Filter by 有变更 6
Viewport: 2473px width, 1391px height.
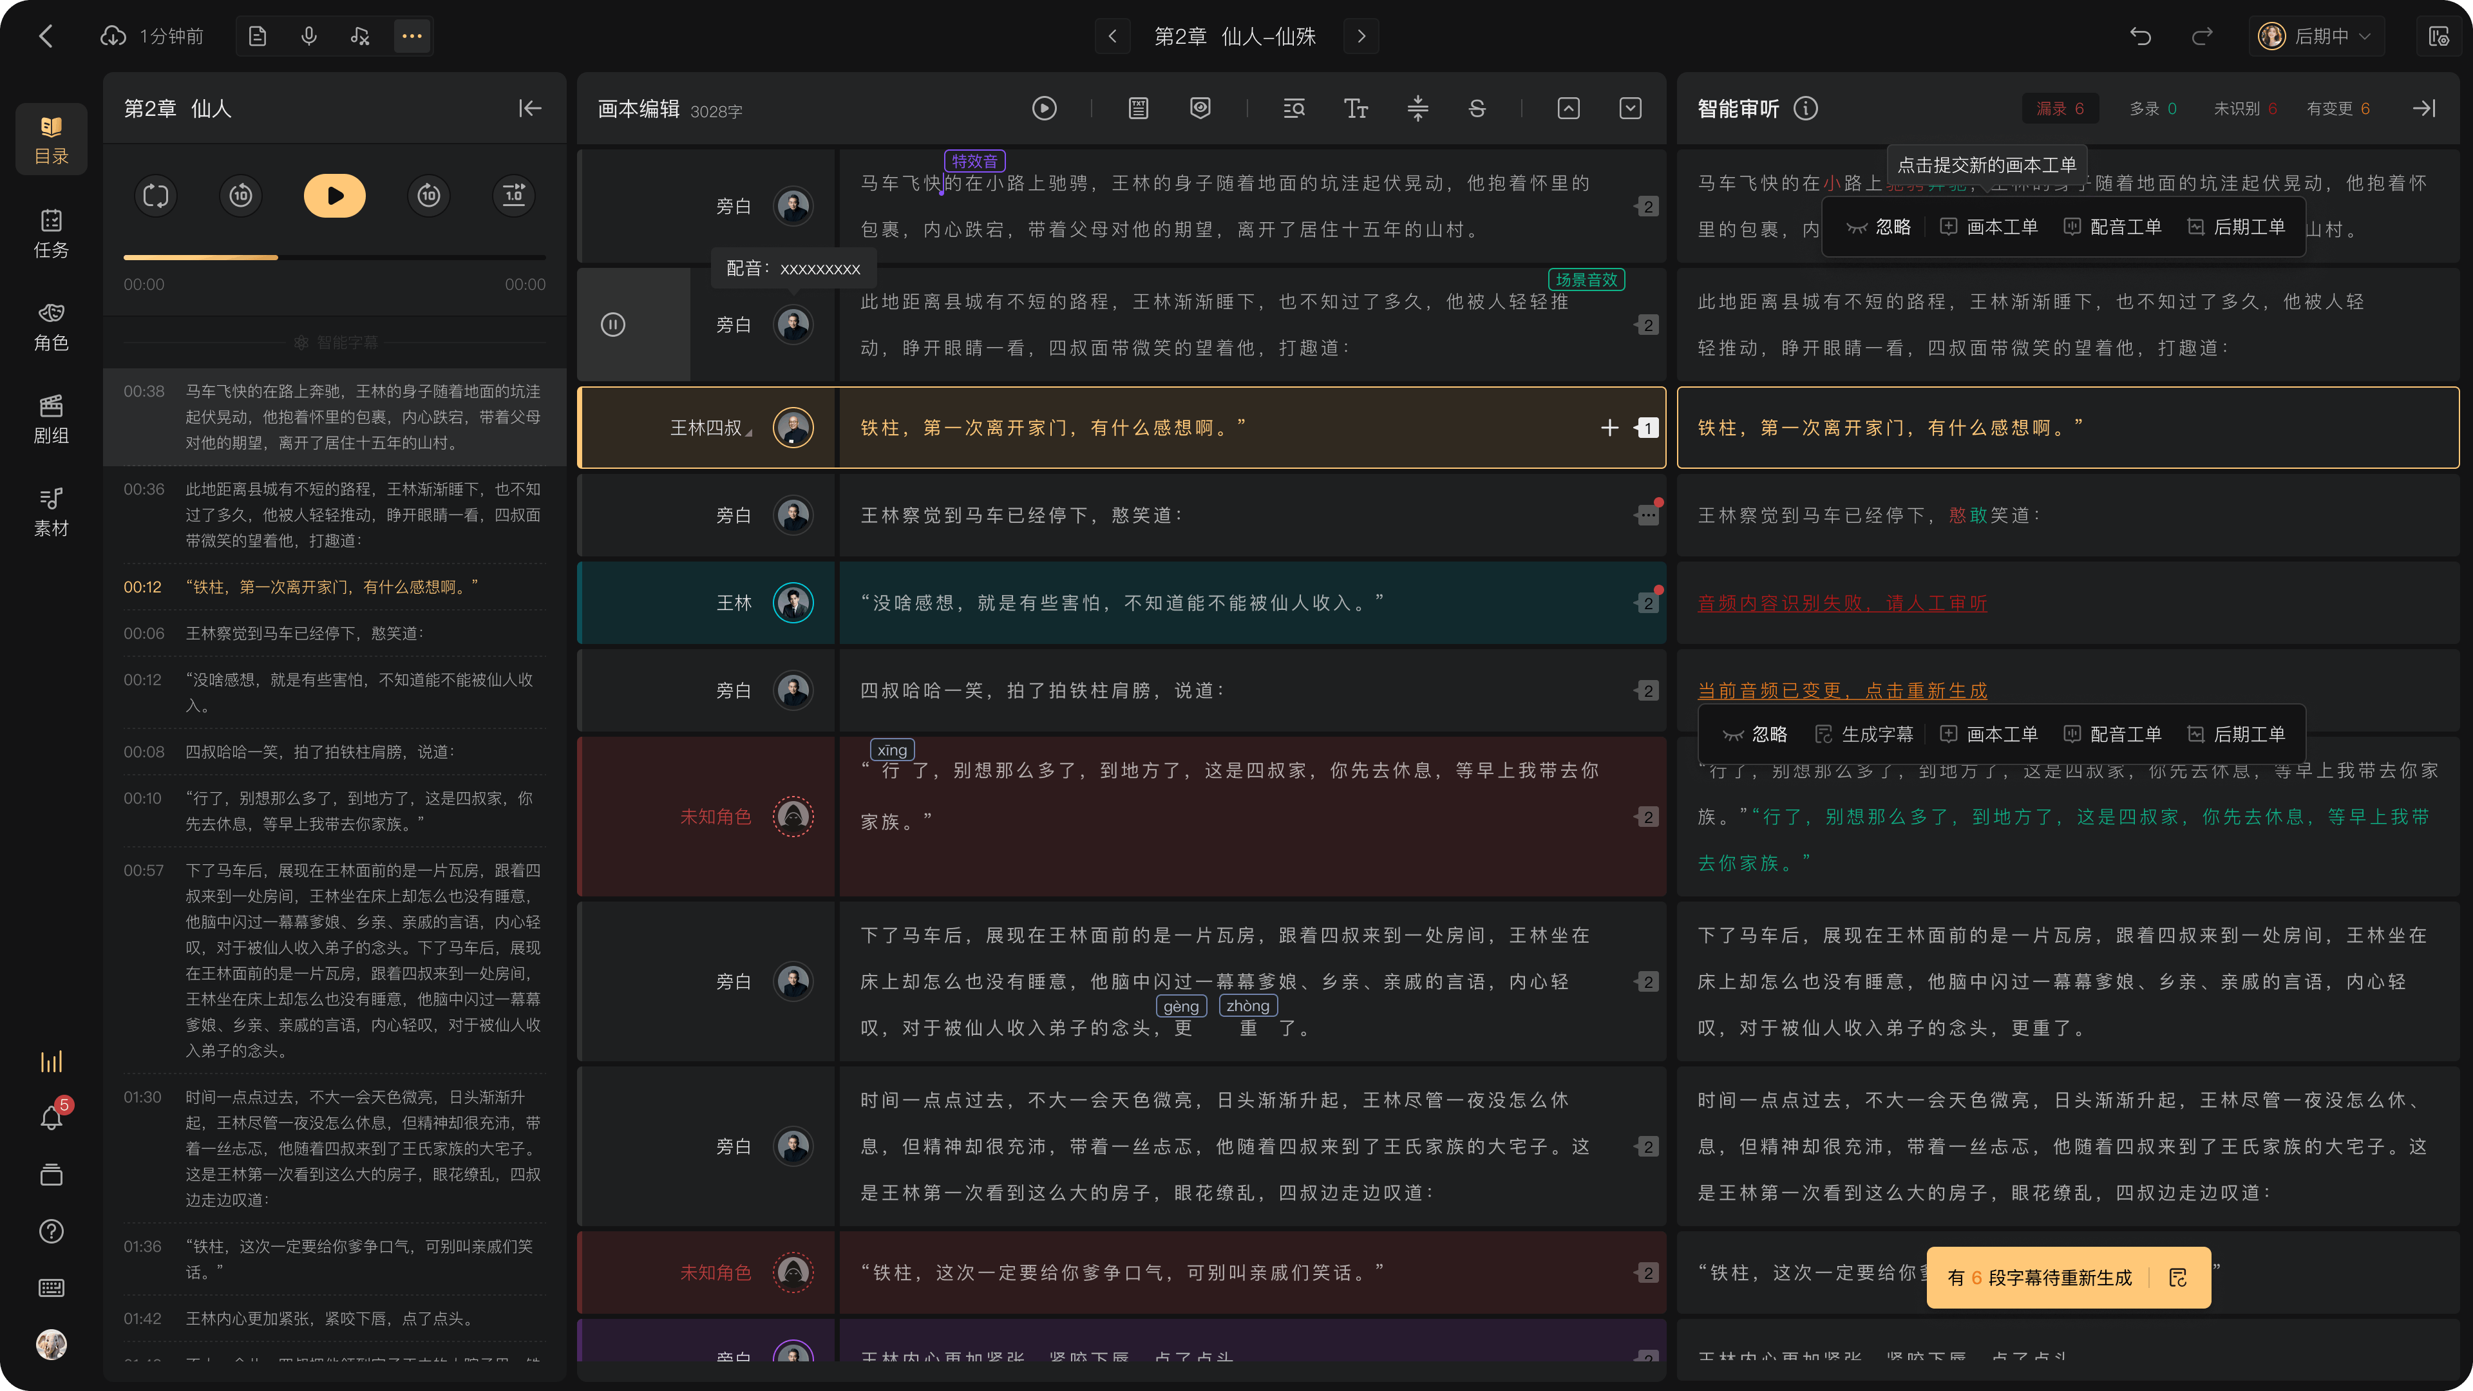[2338, 108]
